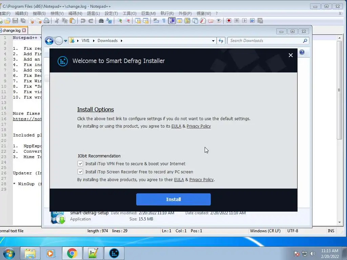This screenshot has width=347, height=260.
Task: Click the Function List icon in Notepad++
Action: pos(203,21)
